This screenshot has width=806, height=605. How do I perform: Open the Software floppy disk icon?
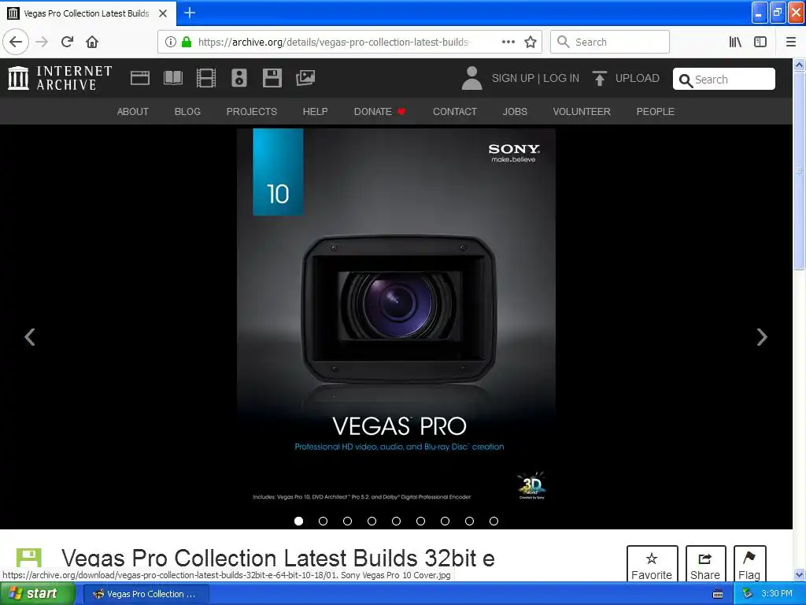[x=272, y=78]
